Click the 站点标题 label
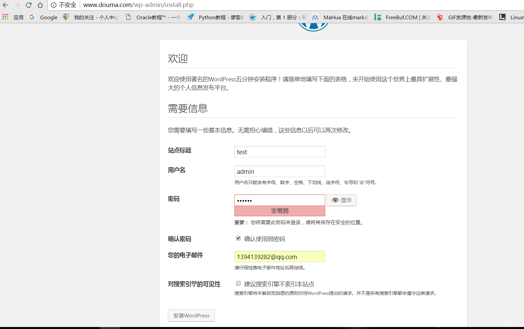The width and height of the screenshot is (524, 329). pos(180,151)
